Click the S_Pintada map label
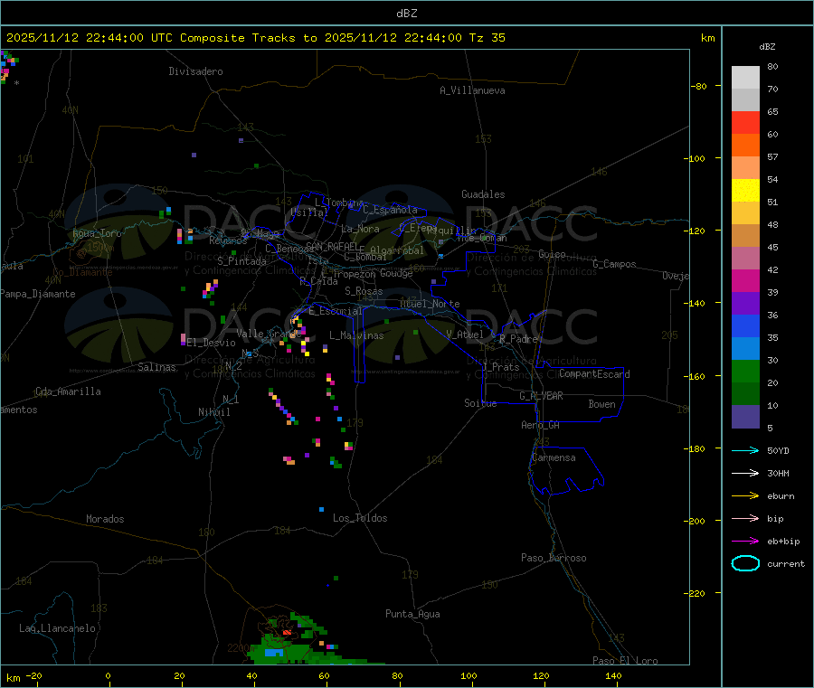 241,261
